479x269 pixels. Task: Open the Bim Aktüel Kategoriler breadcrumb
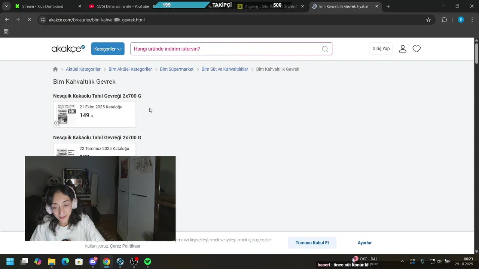(130, 69)
